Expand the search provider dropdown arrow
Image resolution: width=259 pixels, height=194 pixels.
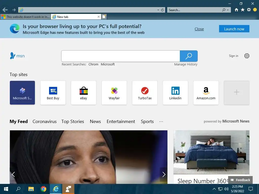(228, 10)
